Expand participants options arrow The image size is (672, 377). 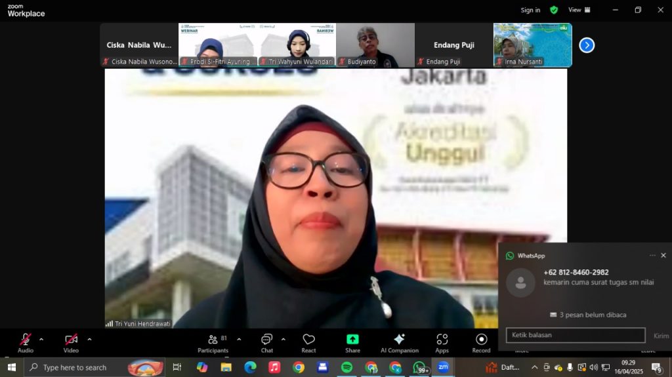(x=239, y=340)
